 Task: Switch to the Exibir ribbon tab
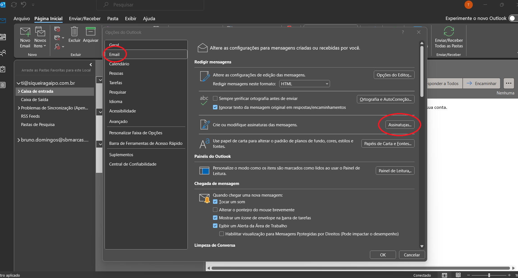(x=131, y=19)
